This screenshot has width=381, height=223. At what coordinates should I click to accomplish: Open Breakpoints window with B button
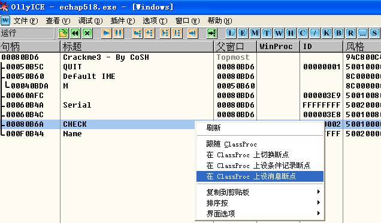point(338,33)
